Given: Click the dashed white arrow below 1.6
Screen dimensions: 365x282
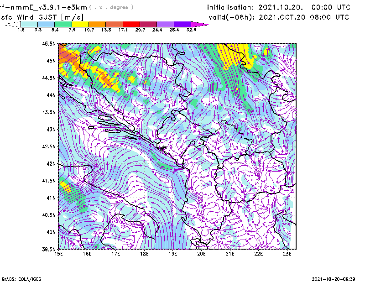Looking at the screenshot, I should pos(13,24).
